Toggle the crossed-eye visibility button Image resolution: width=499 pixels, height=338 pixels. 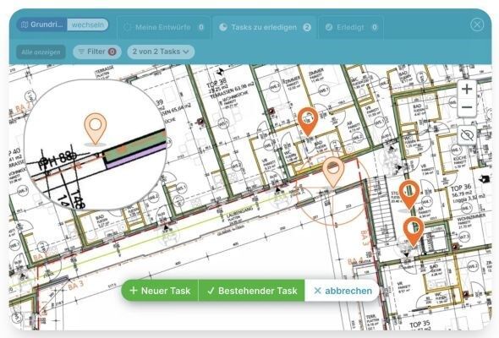[467, 135]
